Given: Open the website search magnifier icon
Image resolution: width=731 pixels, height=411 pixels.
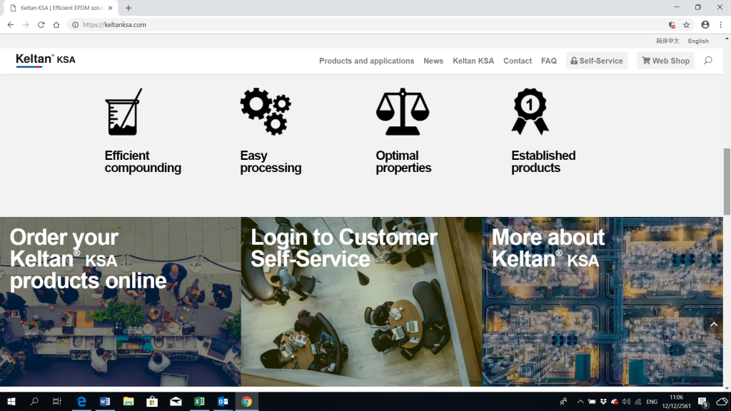Looking at the screenshot, I should (707, 61).
